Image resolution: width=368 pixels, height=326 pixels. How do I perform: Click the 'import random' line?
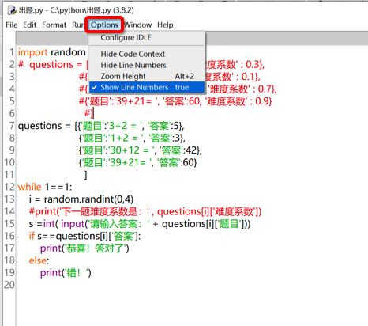point(51,52)
